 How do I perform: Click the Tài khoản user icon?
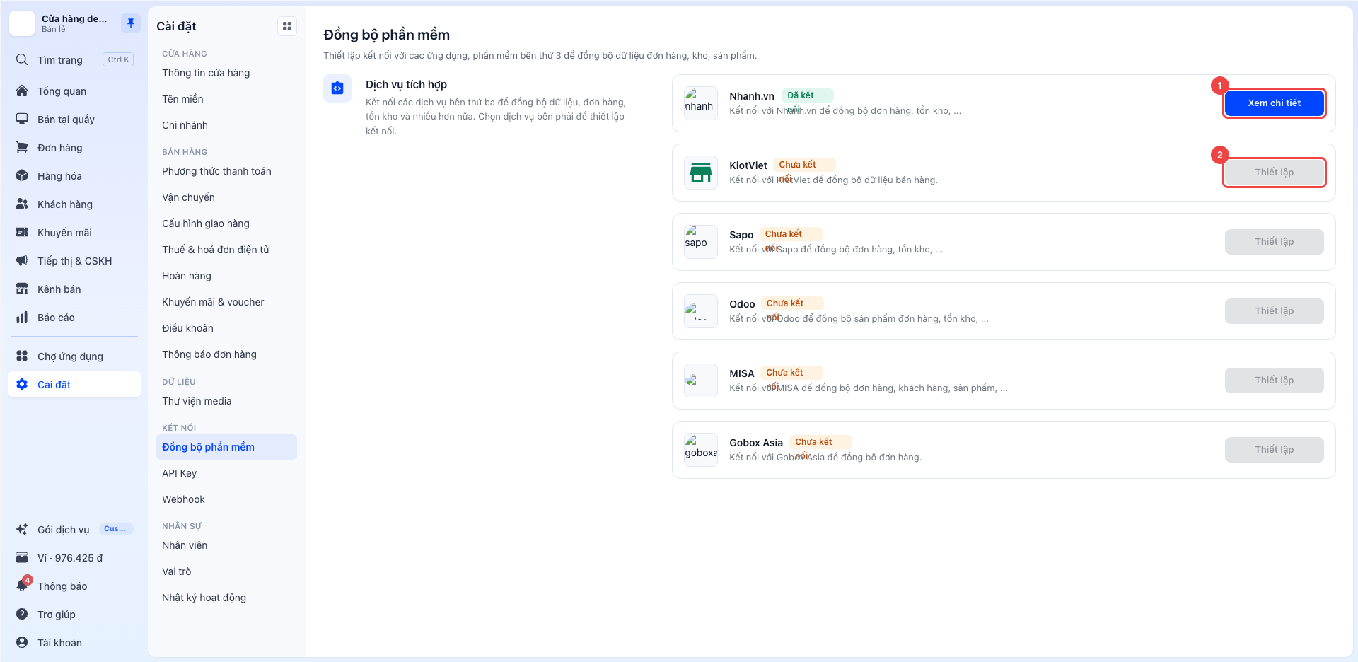pos(22,643)
